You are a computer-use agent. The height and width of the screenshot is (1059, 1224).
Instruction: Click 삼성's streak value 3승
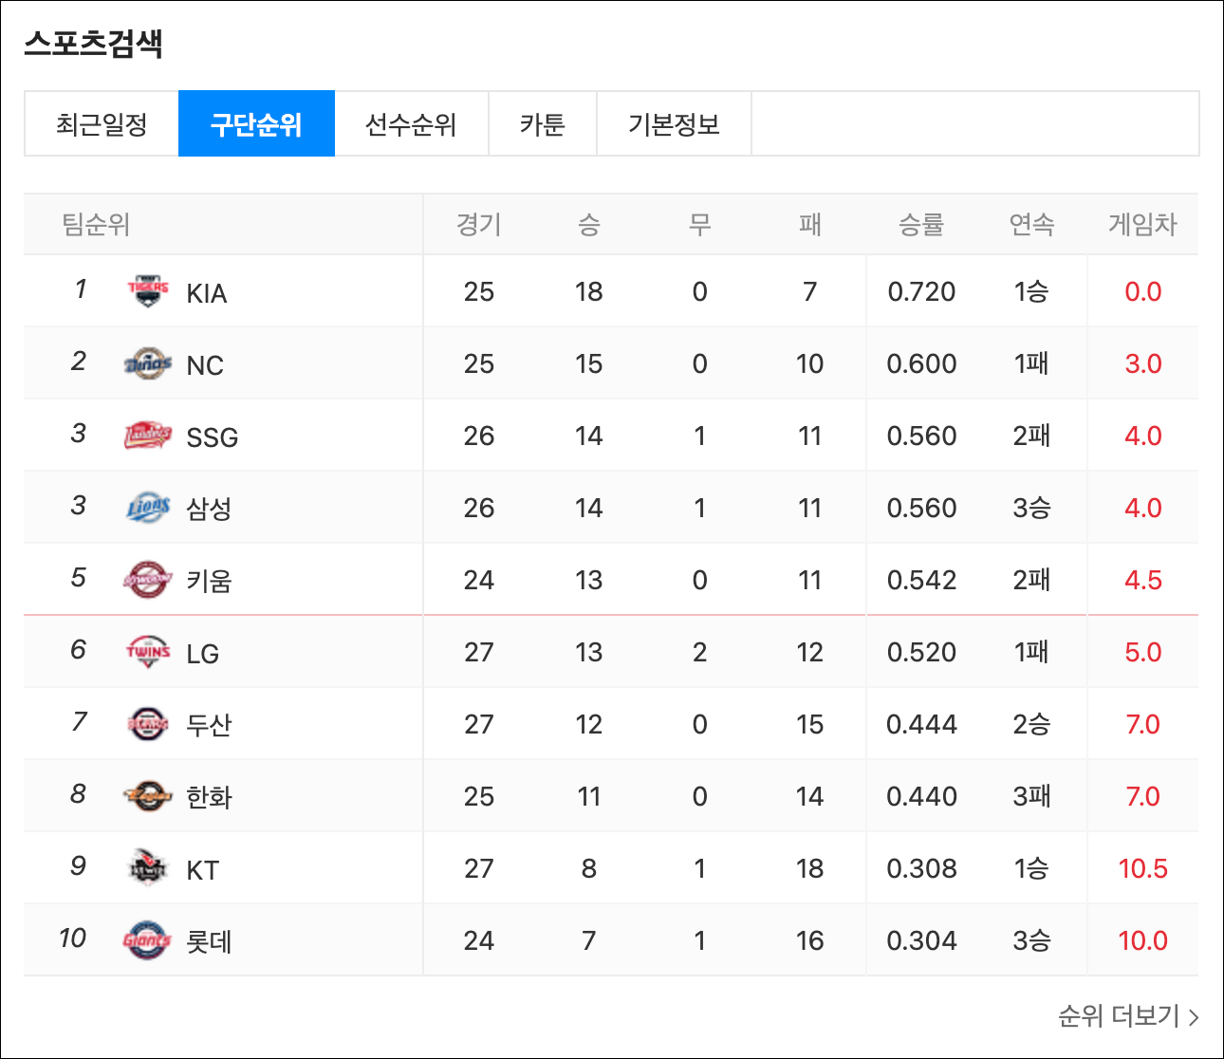coord(1031,508)
